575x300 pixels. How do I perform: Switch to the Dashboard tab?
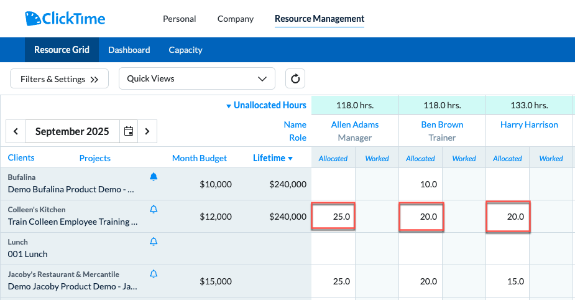[x=129, y=50]
